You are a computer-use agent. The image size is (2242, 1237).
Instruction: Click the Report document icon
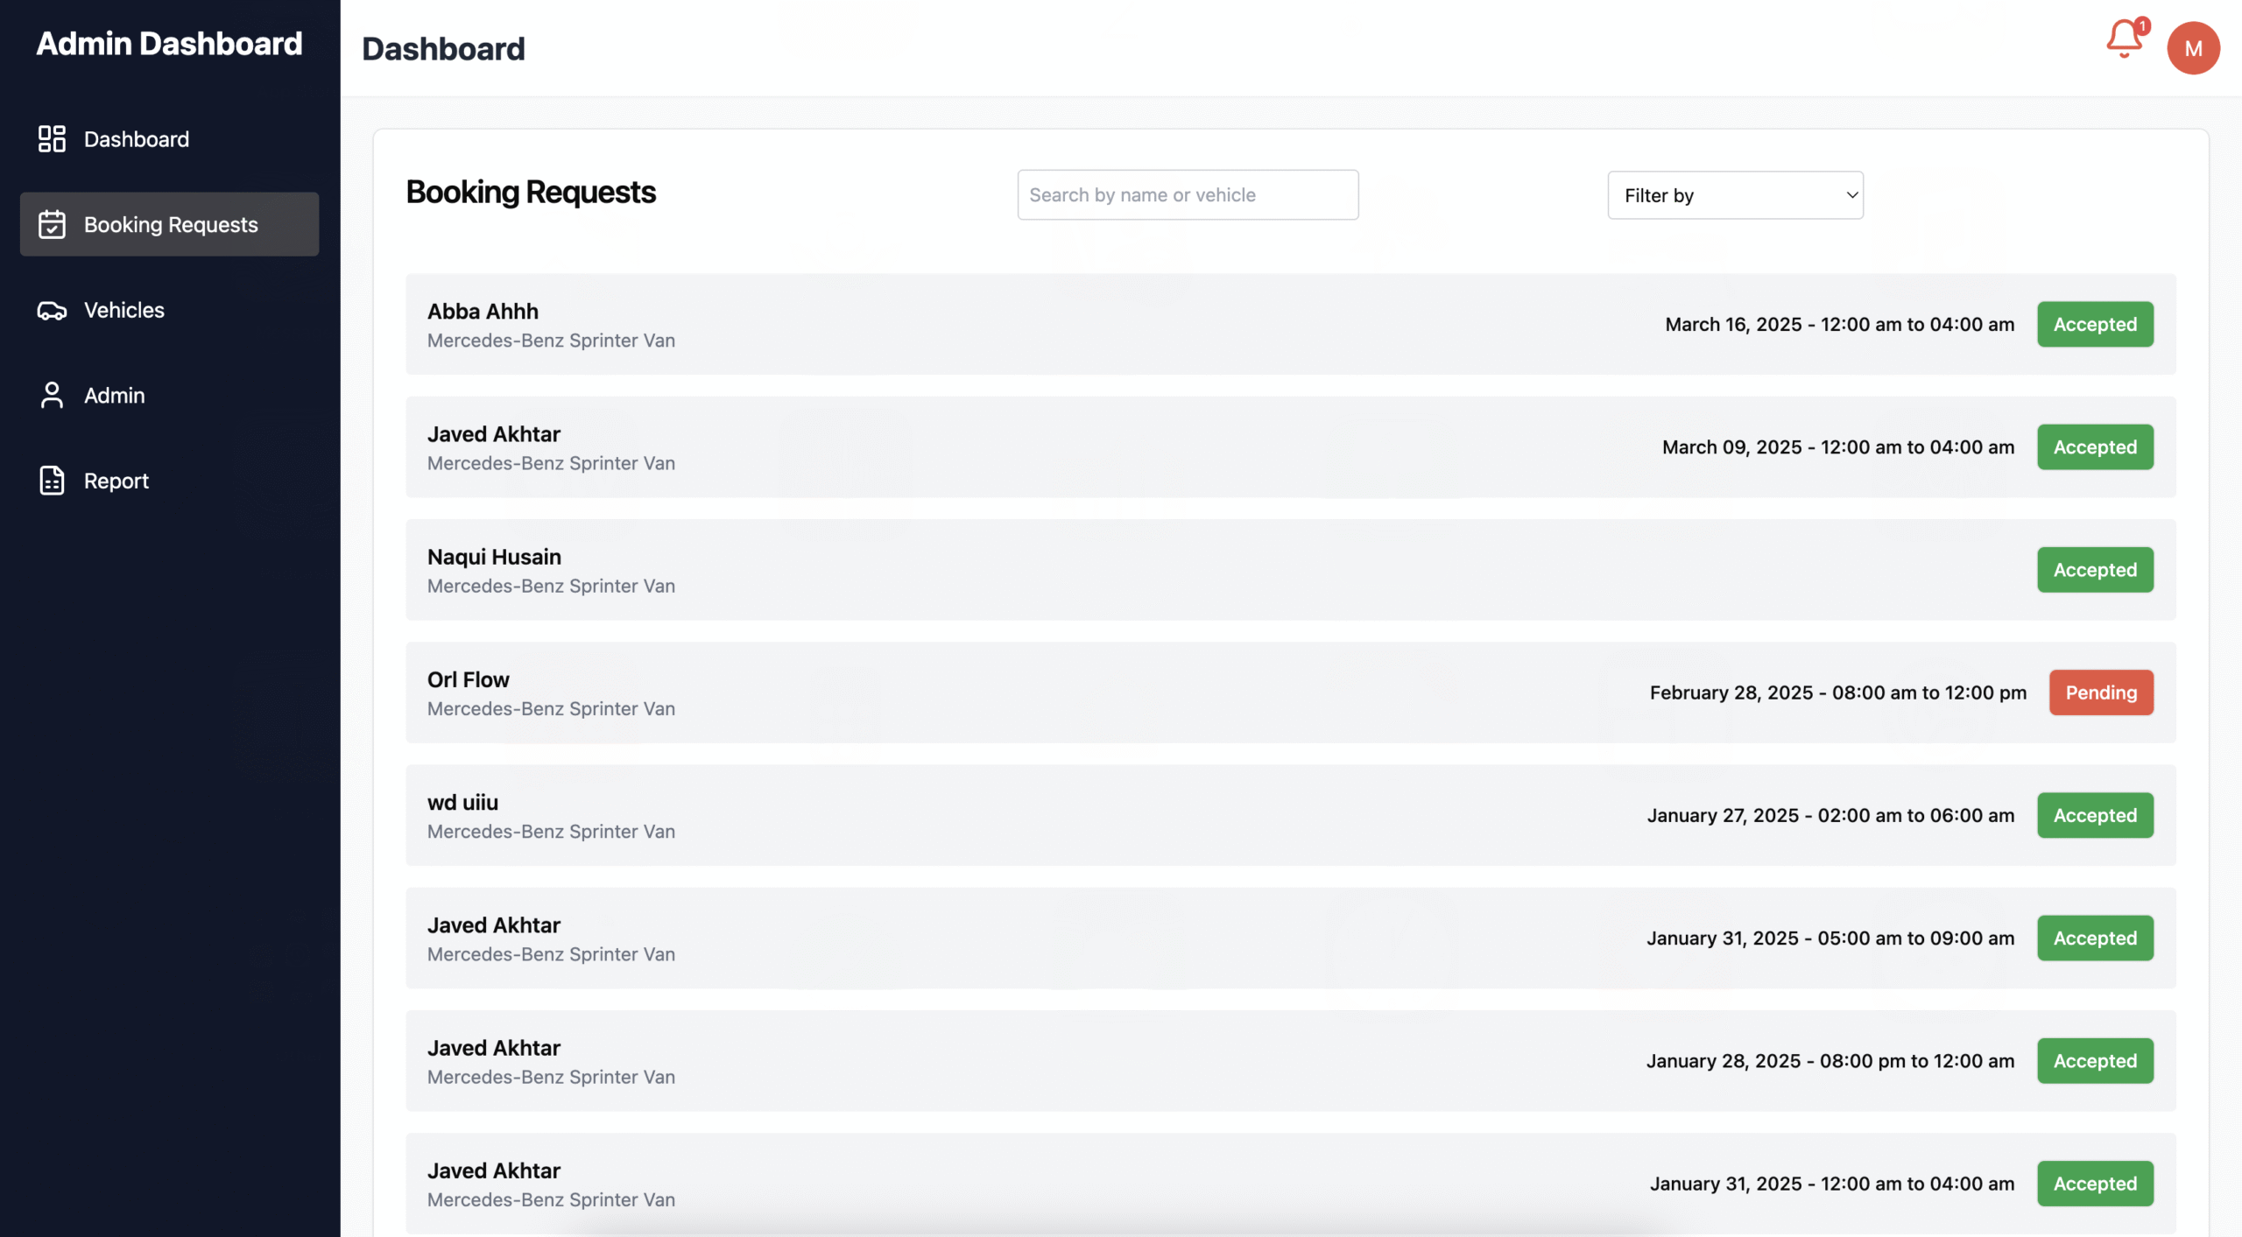click(52, 481)
